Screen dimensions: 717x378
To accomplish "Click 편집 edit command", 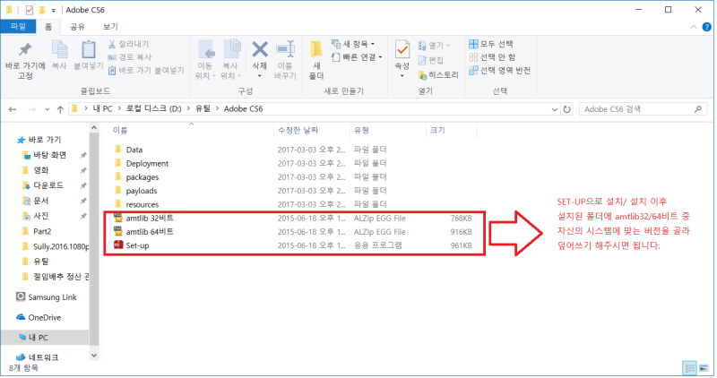I will click(431, 60).
